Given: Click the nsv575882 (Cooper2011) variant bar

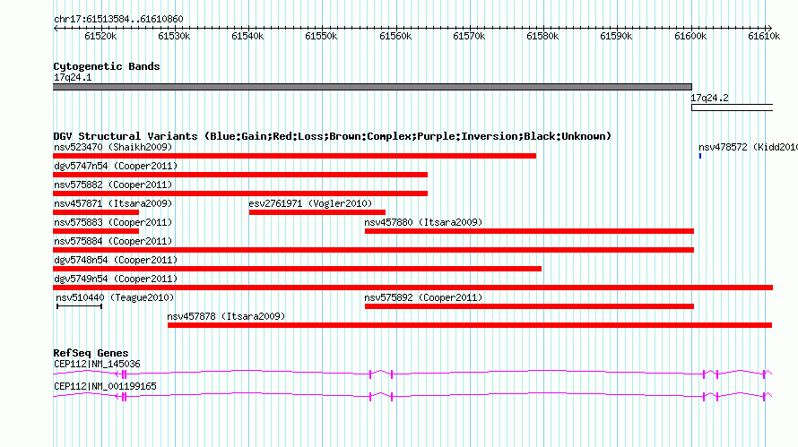Looking at the screenshot, I should click(x=240, y=193).
